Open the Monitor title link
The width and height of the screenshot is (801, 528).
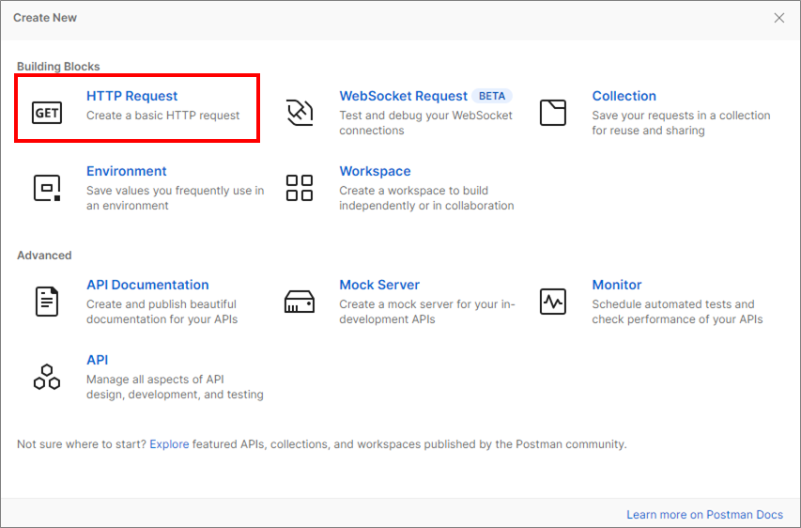(616, 285)
